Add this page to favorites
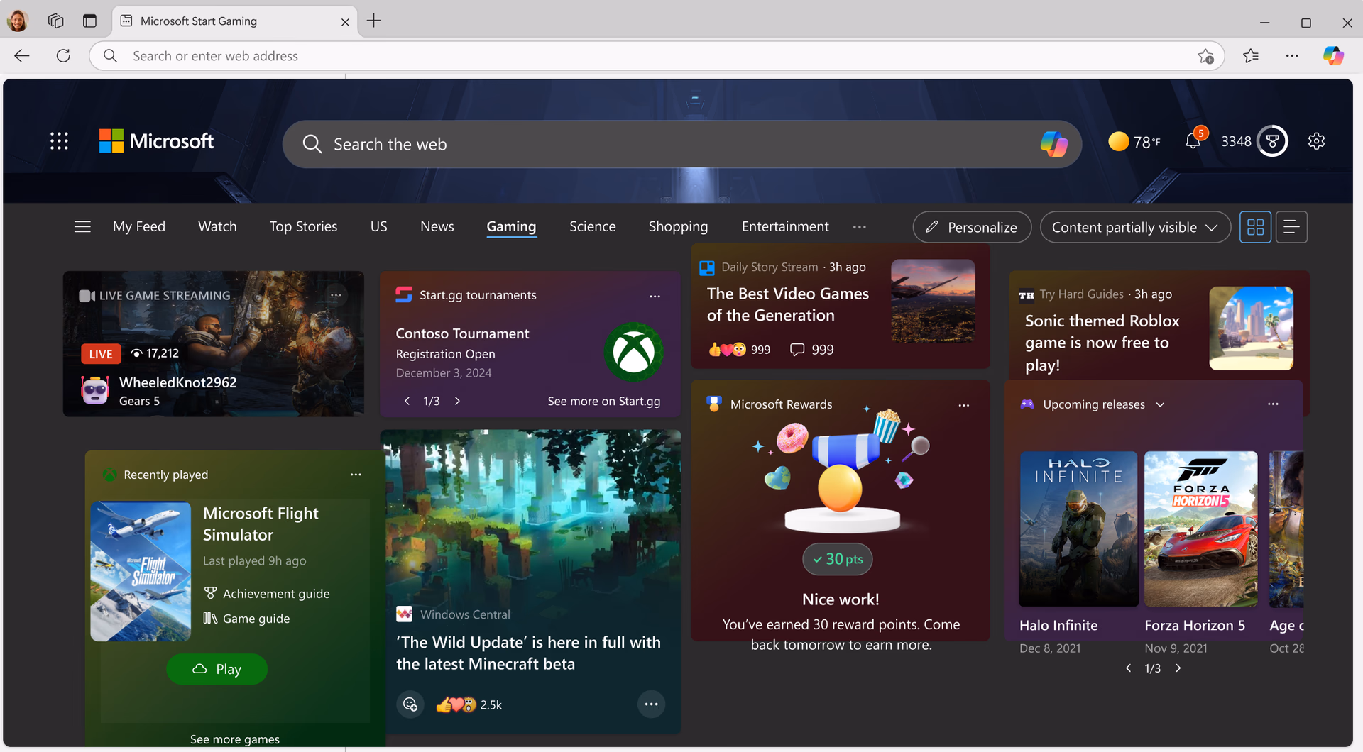The width and height of the screenshot is (1363, 752). click(1205, 57)
